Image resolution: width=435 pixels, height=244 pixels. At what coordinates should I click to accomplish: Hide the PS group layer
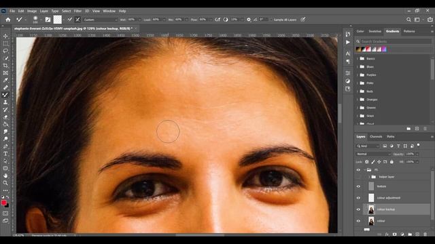358,170
